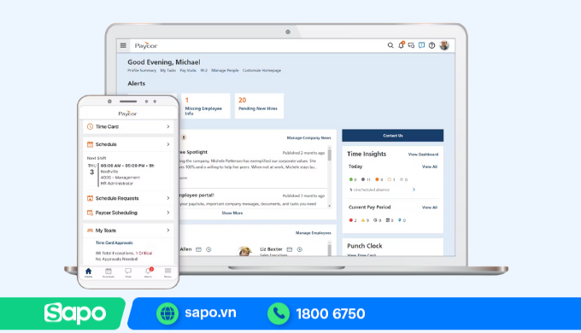
Task: Open Pay Stubs link
Action: [x=188, y=70]
